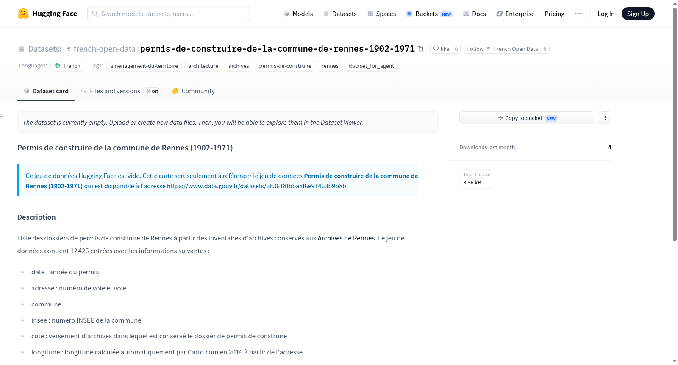Open french-open-data organization breadcrumb link

tap(104, 49)
